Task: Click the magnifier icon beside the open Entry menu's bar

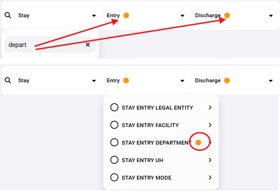Action: pos(8,80)
